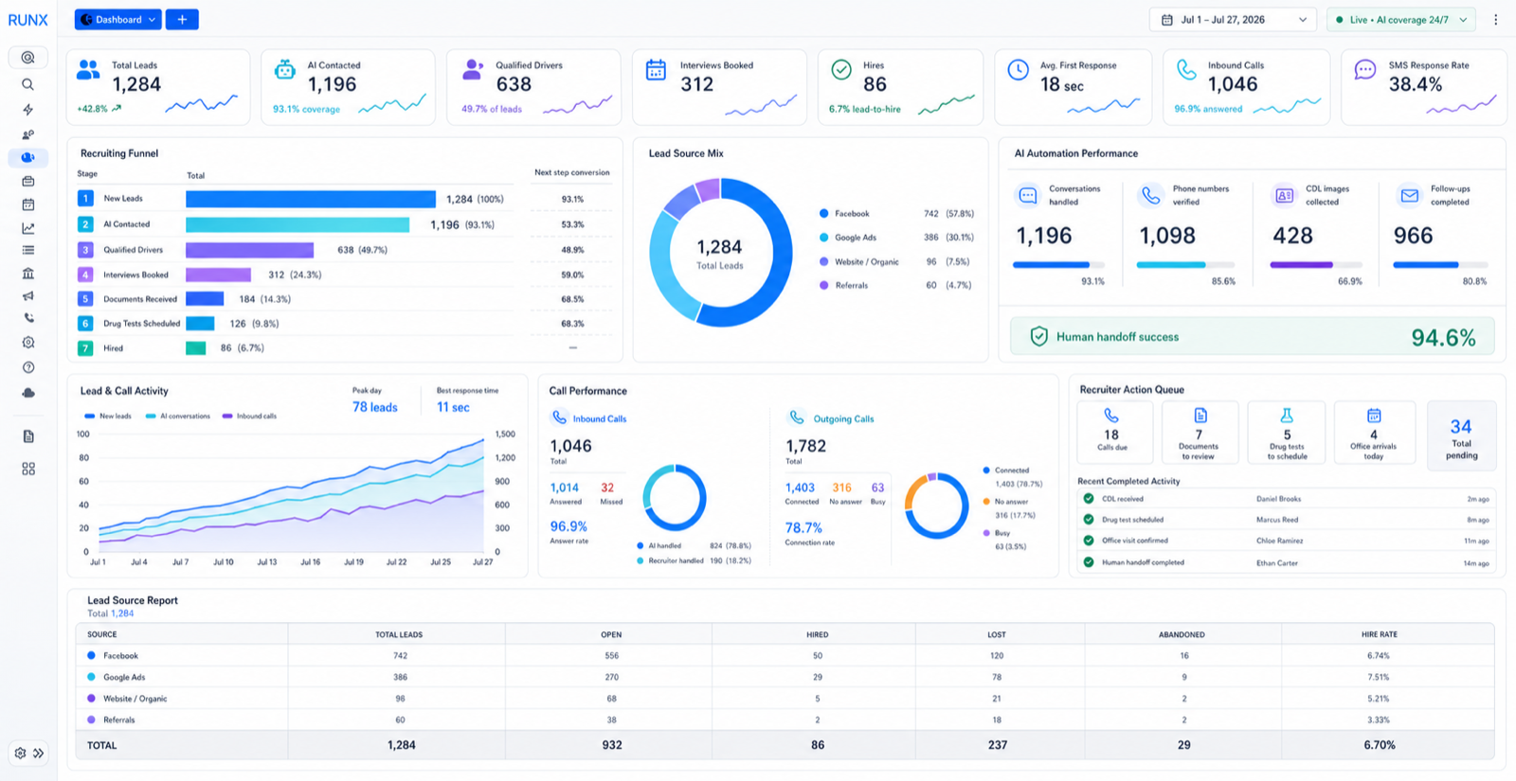Screen dimensions: 1516x781
Task: Toggle Inbound calls series in chart legend
Action: [249, 416]
